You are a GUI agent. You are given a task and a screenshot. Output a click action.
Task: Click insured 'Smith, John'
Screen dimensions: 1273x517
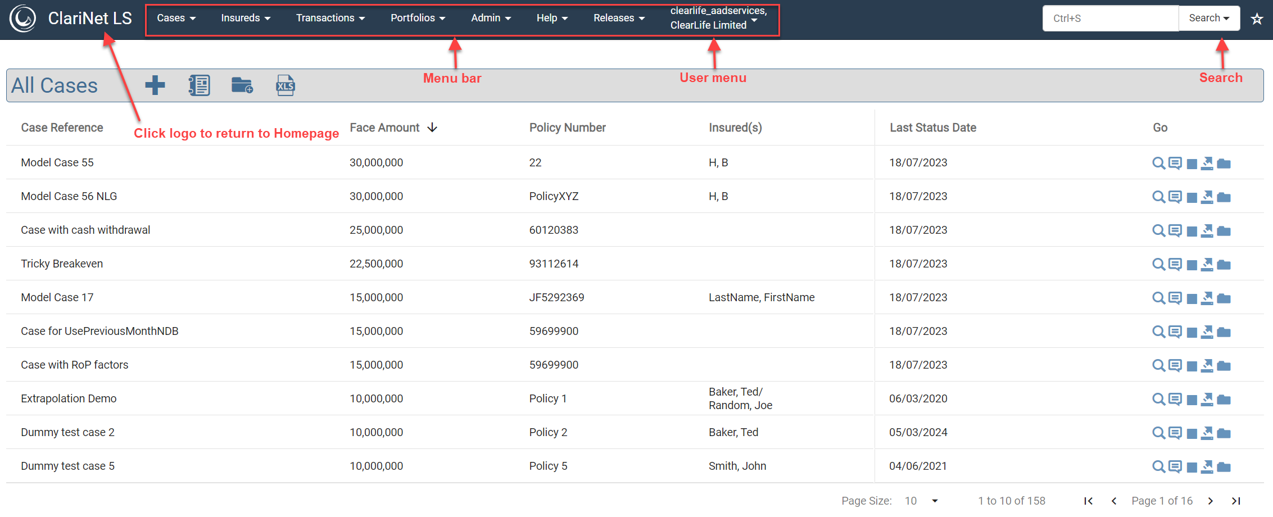tap(737, 466)
